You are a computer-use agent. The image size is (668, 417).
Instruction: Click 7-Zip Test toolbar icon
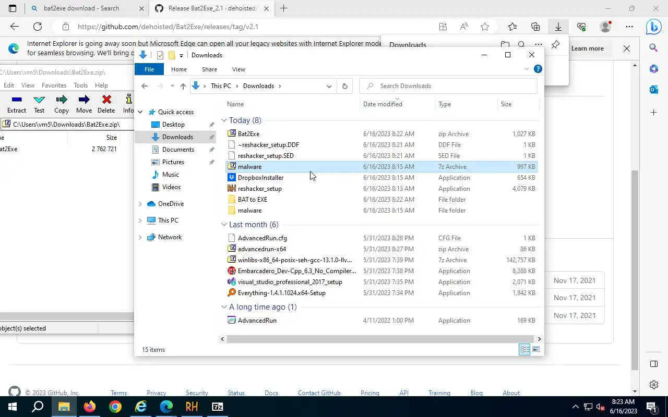click(x=39, y=104)
